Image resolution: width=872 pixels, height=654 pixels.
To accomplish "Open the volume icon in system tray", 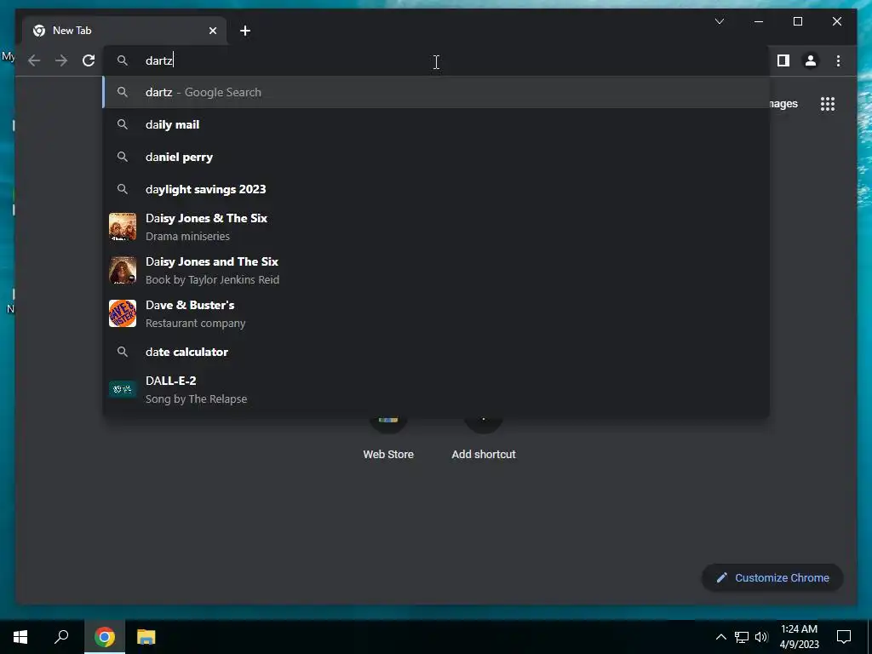I will tap(761, 637).
